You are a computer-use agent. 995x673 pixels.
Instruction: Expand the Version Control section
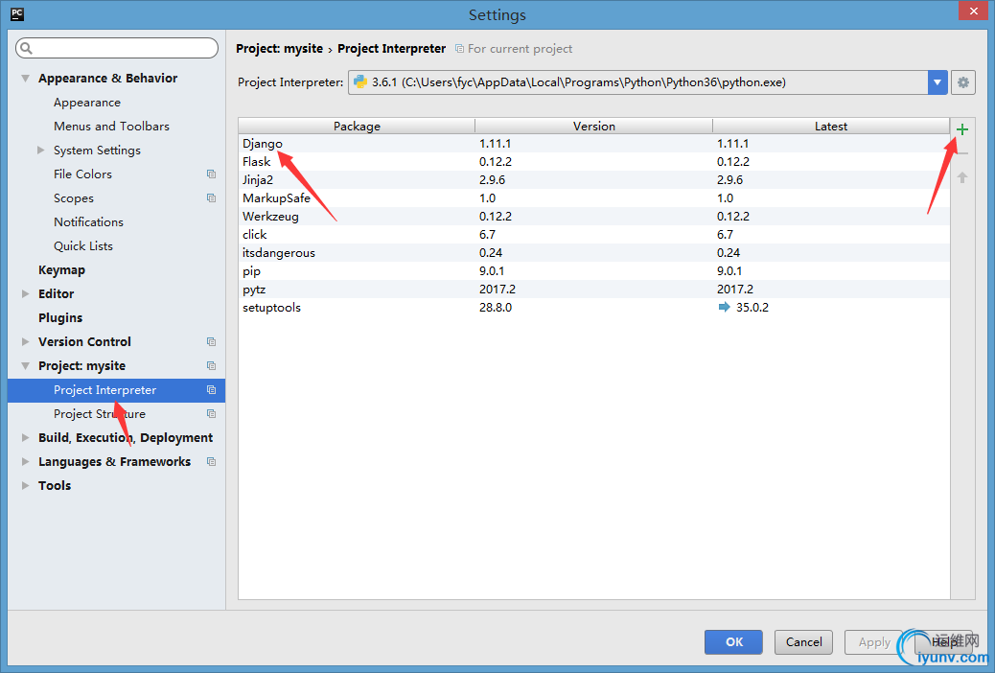coord(25,341)
